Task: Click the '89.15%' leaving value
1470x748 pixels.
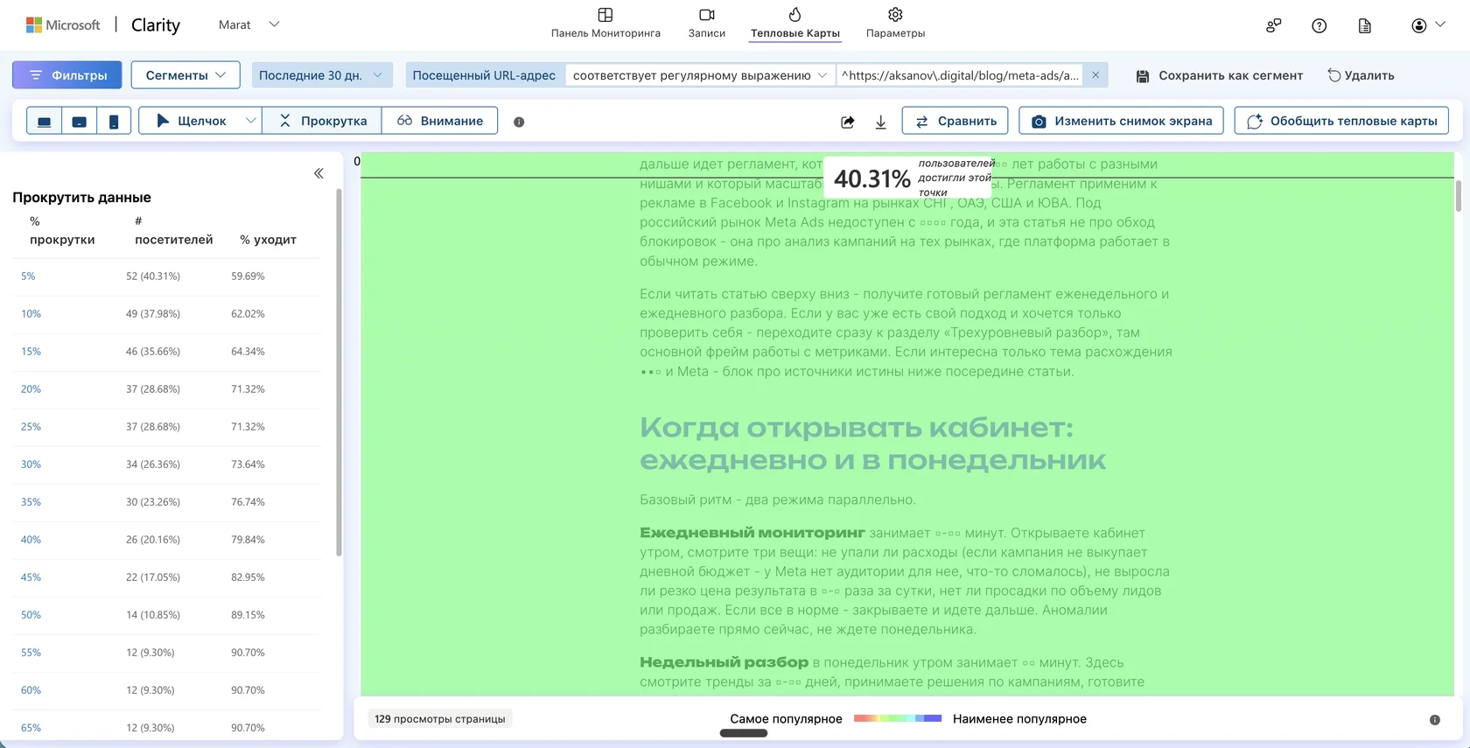Action: 248,615
